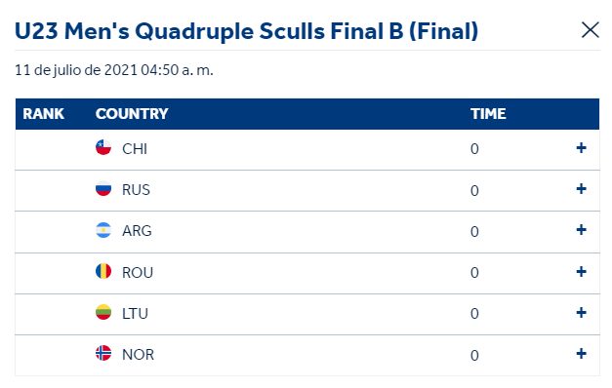Click the Lithuania flag icon

[x=103, y=312]
